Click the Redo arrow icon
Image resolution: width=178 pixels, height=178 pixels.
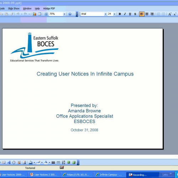[x=26, y=14]
